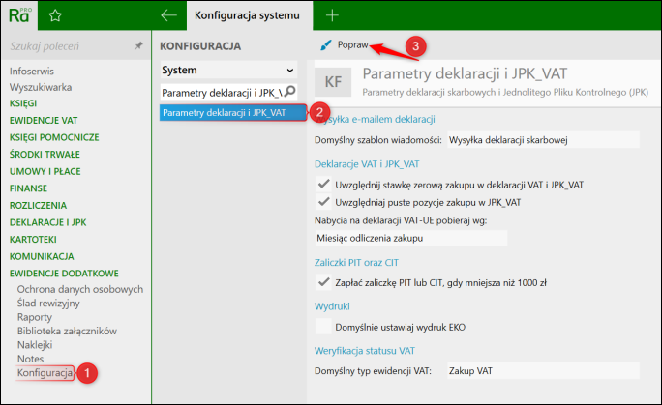Click 'Weryfikacja statusu VAT' heading
This screenshot has width=662, height=405.
click(365, 351)
